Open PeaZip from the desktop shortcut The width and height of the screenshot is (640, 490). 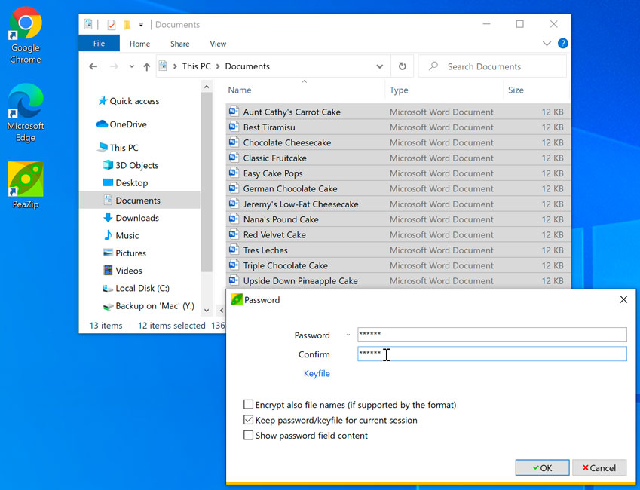coord(24,179)
